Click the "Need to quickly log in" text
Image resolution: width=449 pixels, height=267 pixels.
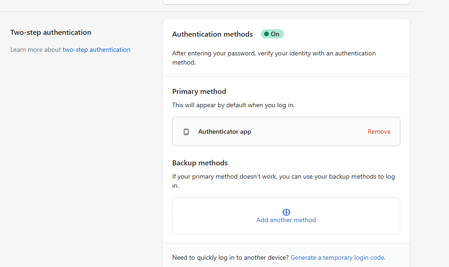pos(230,257)
